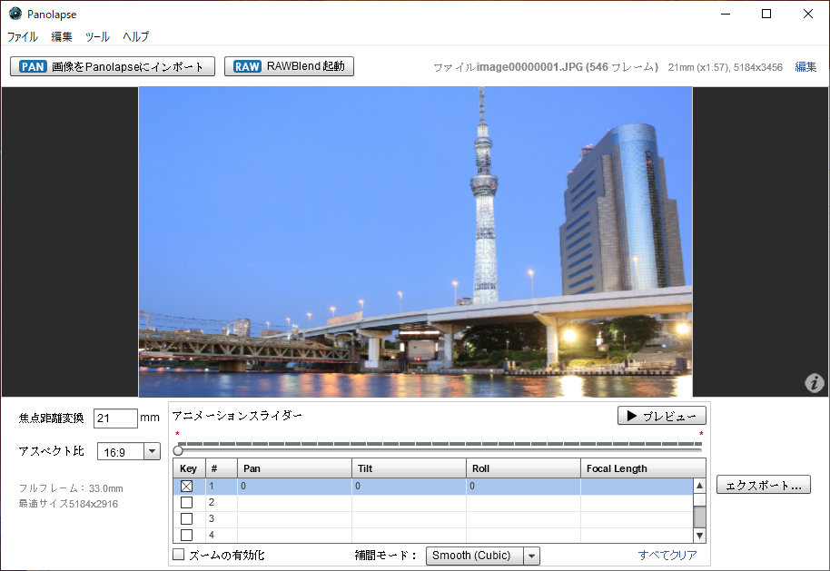Enable the ズームの有効化 checkbox
Image resolution: width=830 pixels, height=571 pixels.
pos(179,555)
